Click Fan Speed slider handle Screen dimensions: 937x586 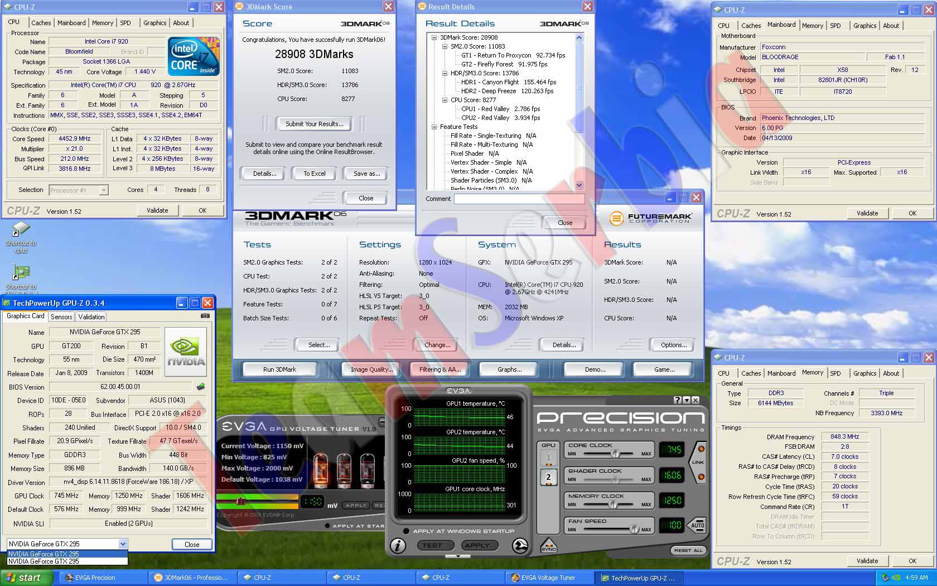(634, 529)
